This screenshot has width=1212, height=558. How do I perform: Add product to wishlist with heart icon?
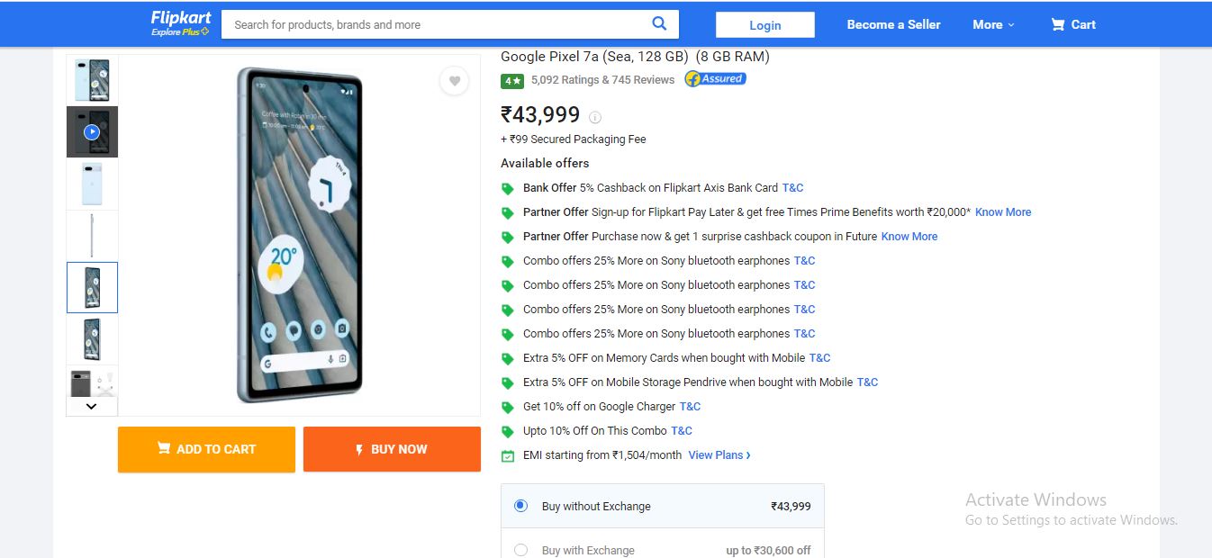(454, 81)
